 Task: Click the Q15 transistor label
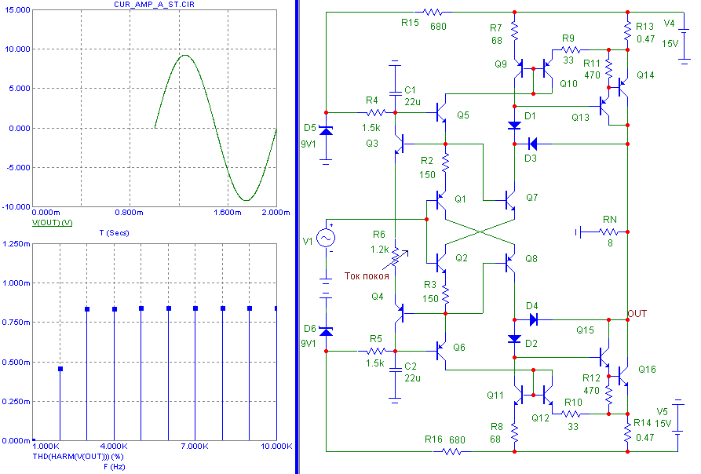[585, 330]
